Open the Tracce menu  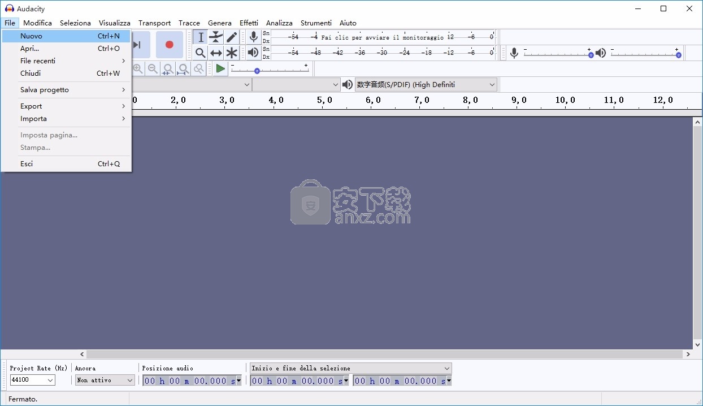(189, 23)
